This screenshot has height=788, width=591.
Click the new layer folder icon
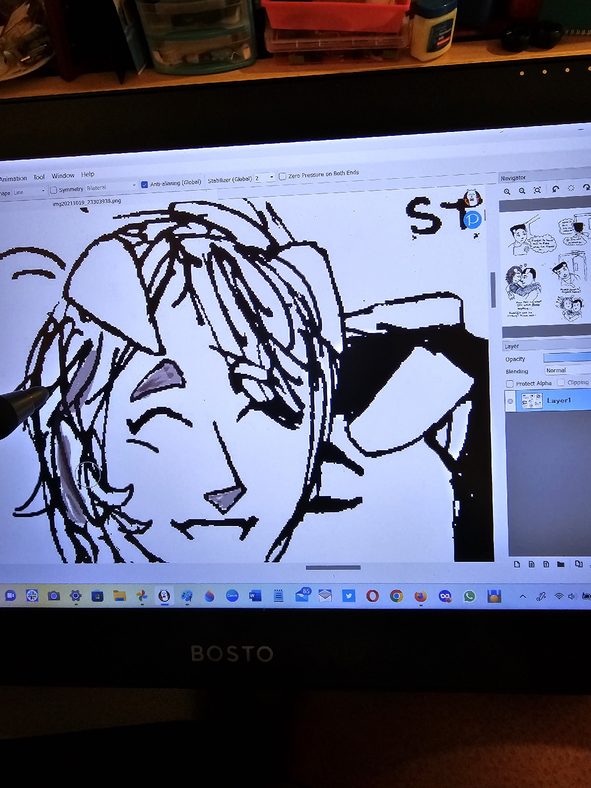coord(560,564)
